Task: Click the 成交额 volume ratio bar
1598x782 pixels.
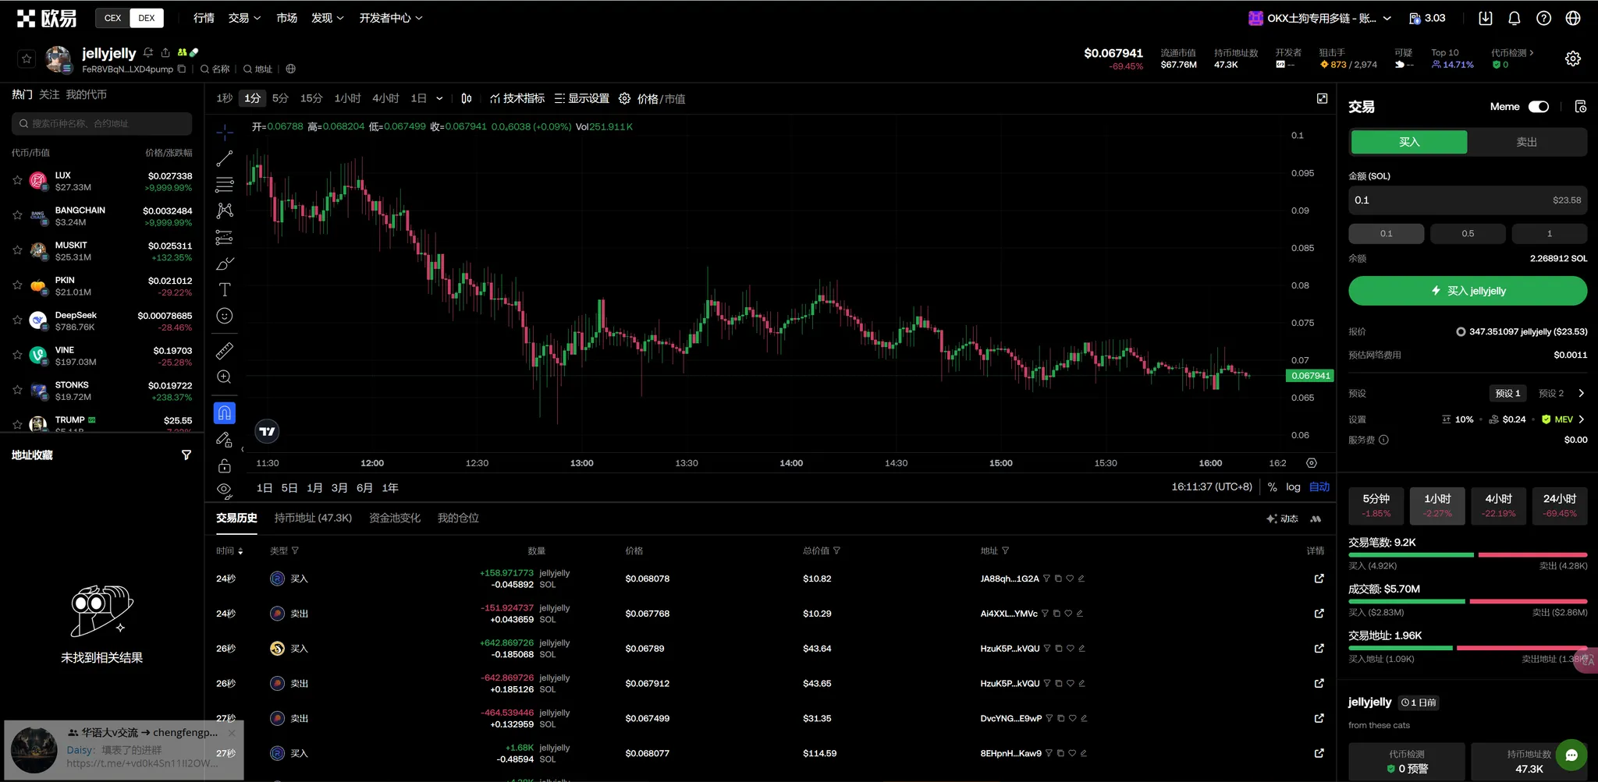Action: [1468, 602]
